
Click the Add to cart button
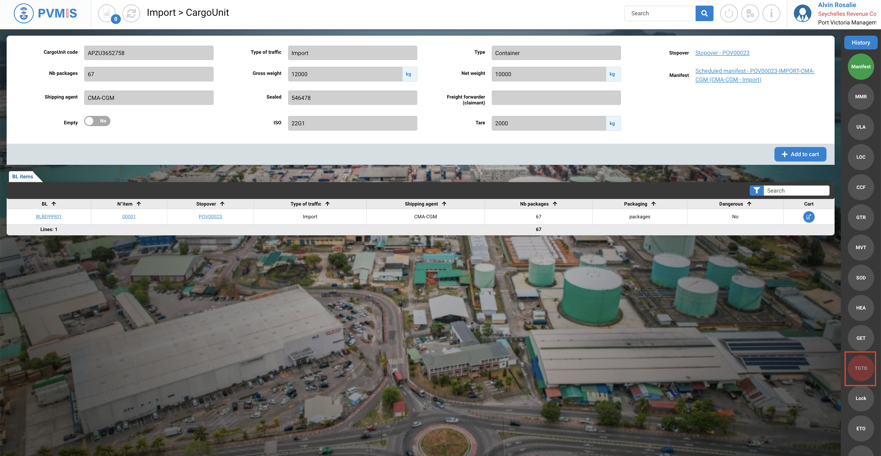800,154
